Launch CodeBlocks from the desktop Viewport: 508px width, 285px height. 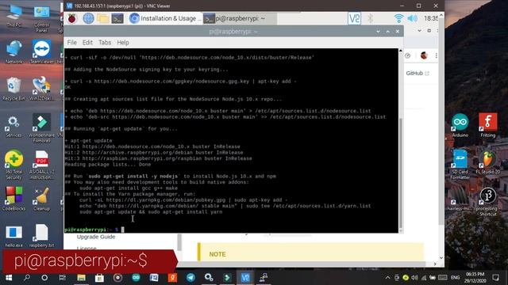13,199
